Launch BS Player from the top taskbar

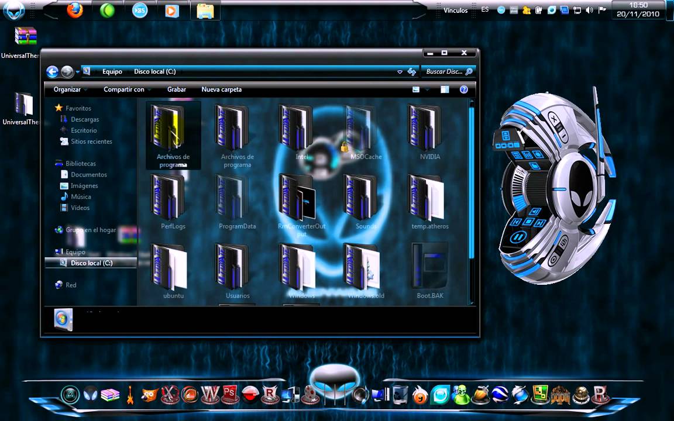point(139,11)
